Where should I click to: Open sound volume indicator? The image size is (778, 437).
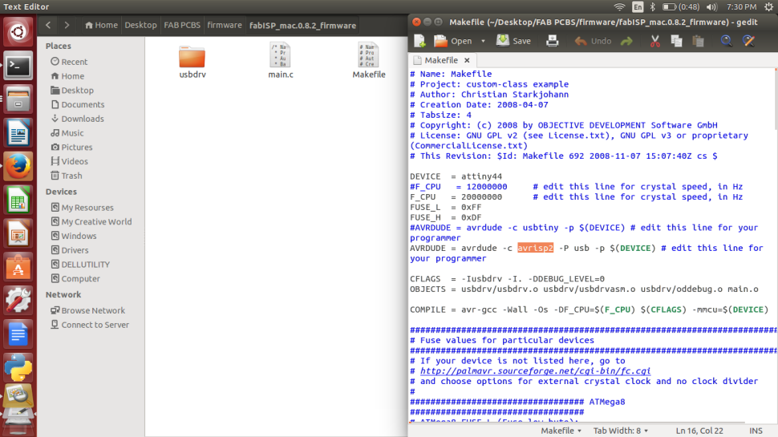711,7
